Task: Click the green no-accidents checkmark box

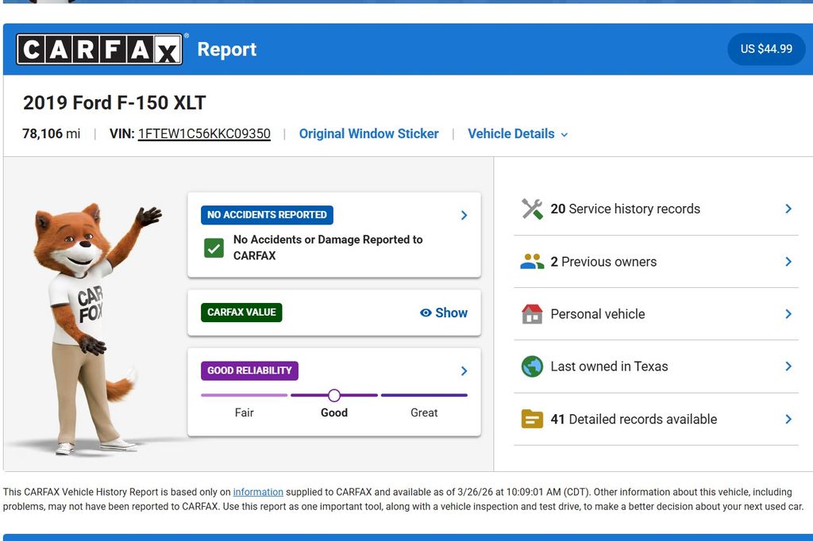Action: (x=214, y=248)
